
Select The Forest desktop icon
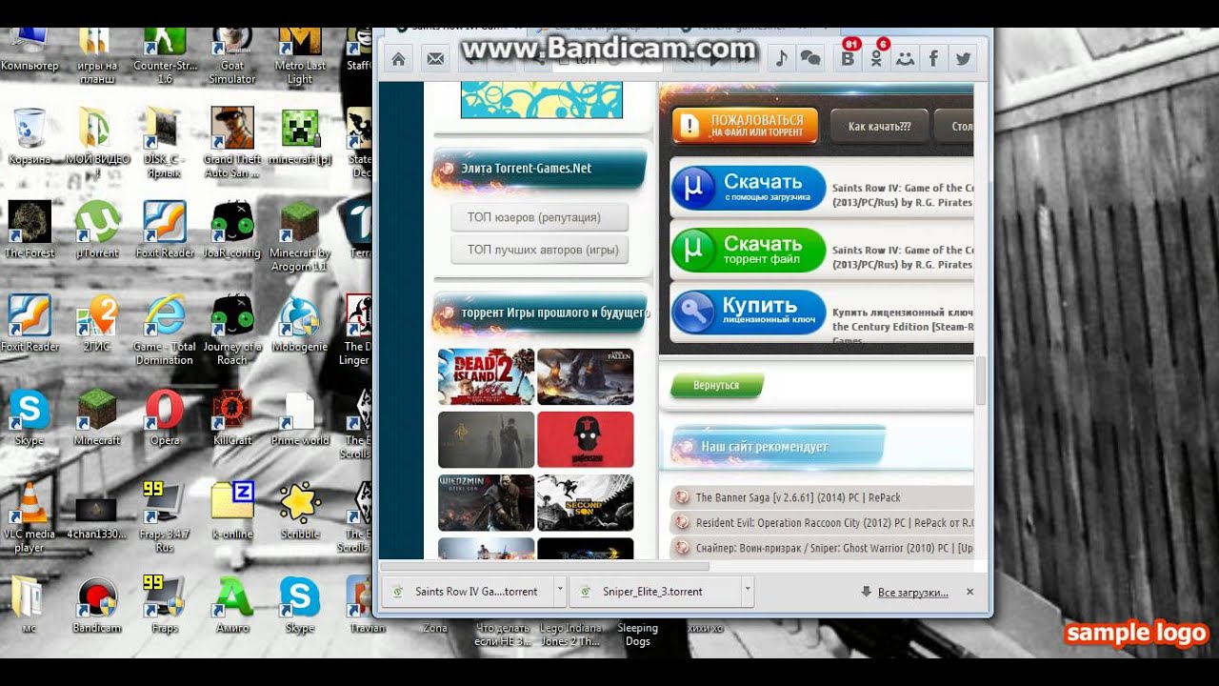(30, 230)
